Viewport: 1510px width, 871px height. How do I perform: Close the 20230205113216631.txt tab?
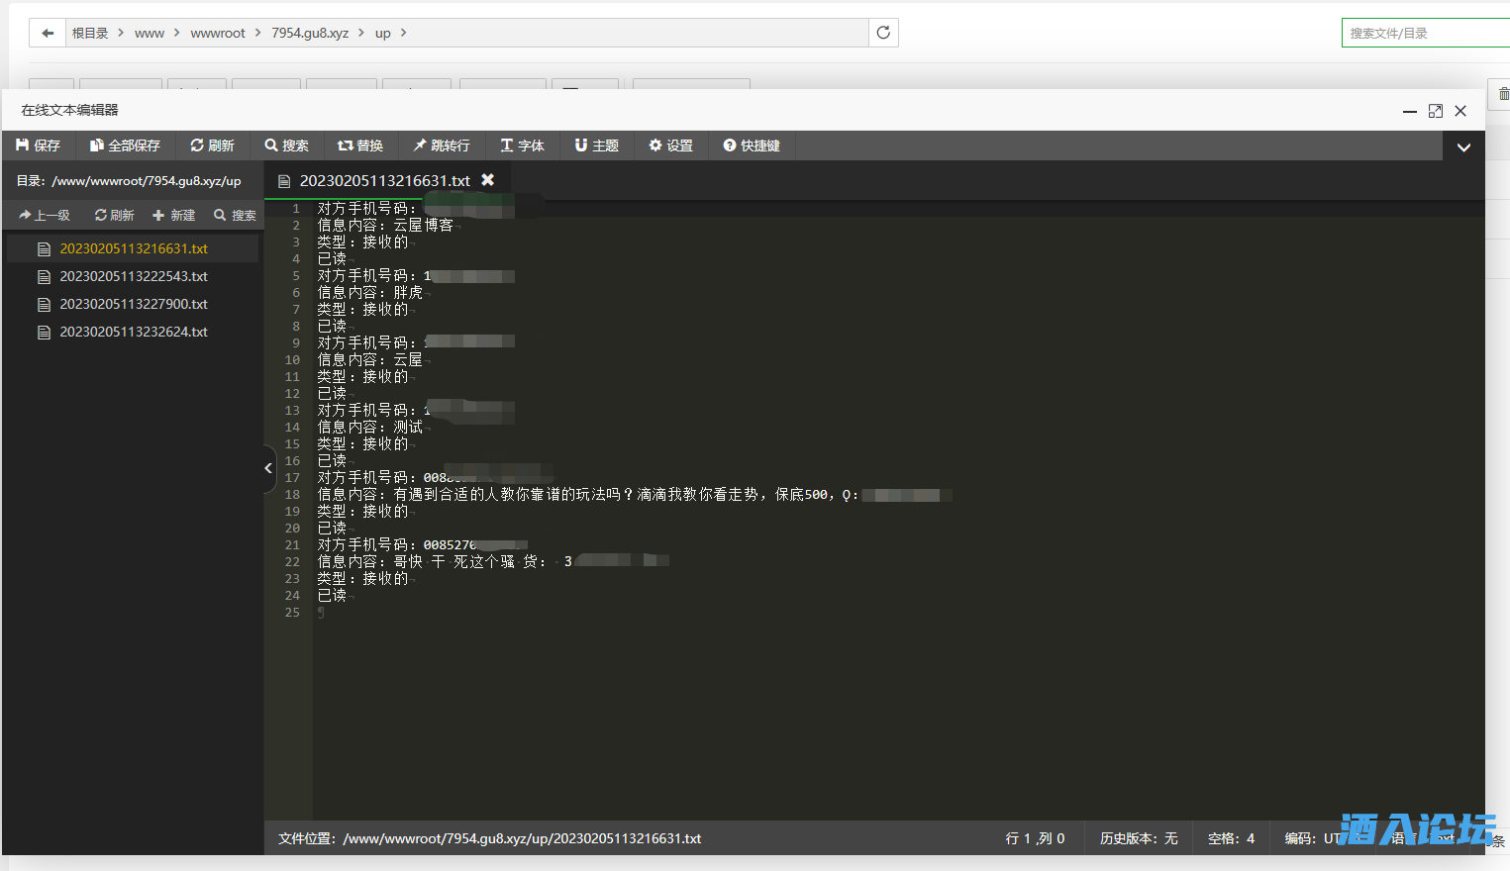tap(487, 180)
